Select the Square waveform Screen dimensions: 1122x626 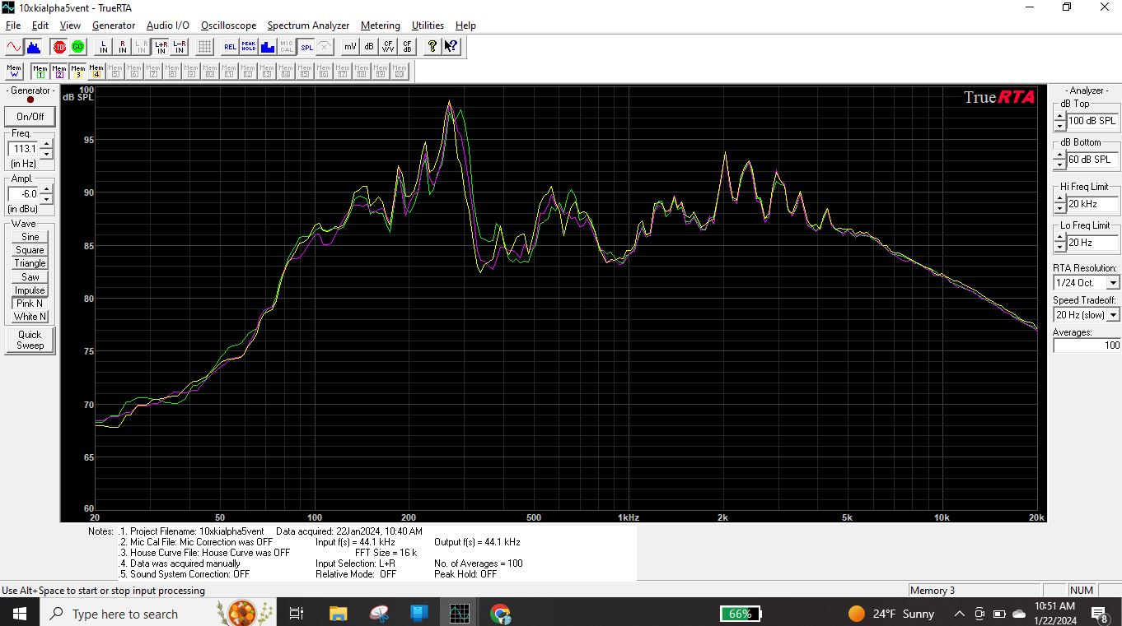[30, 250]
